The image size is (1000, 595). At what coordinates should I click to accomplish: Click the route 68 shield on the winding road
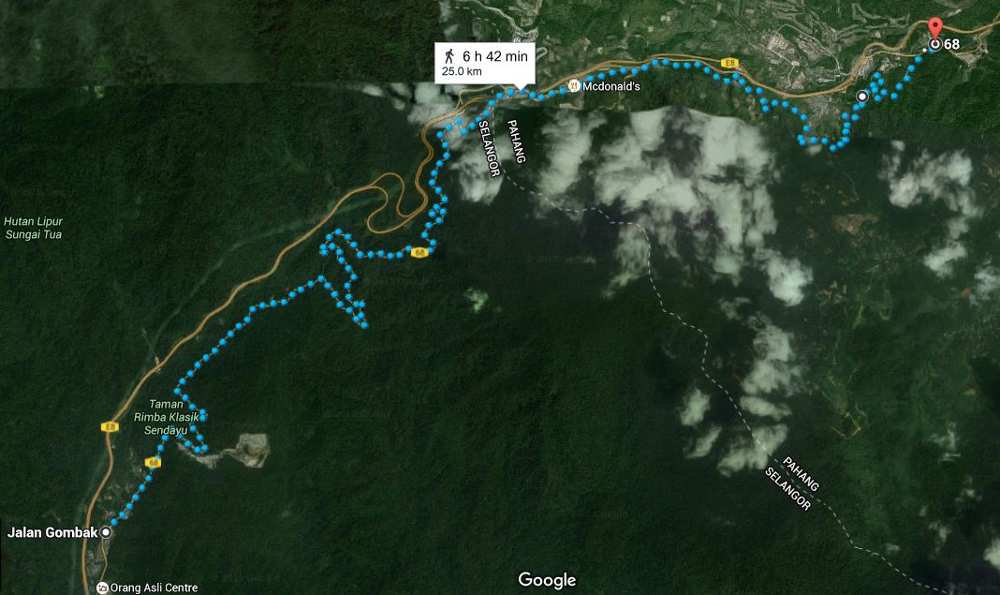[419, 253]
